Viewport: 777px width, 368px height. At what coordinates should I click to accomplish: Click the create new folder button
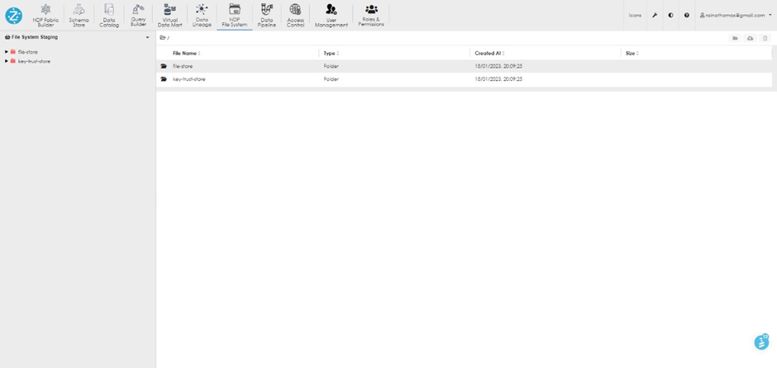734,38
